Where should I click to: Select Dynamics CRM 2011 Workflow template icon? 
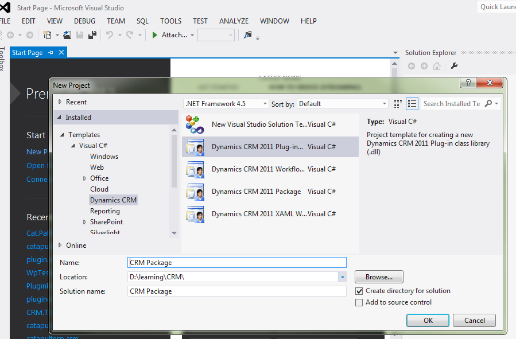(x=195, y=169)
